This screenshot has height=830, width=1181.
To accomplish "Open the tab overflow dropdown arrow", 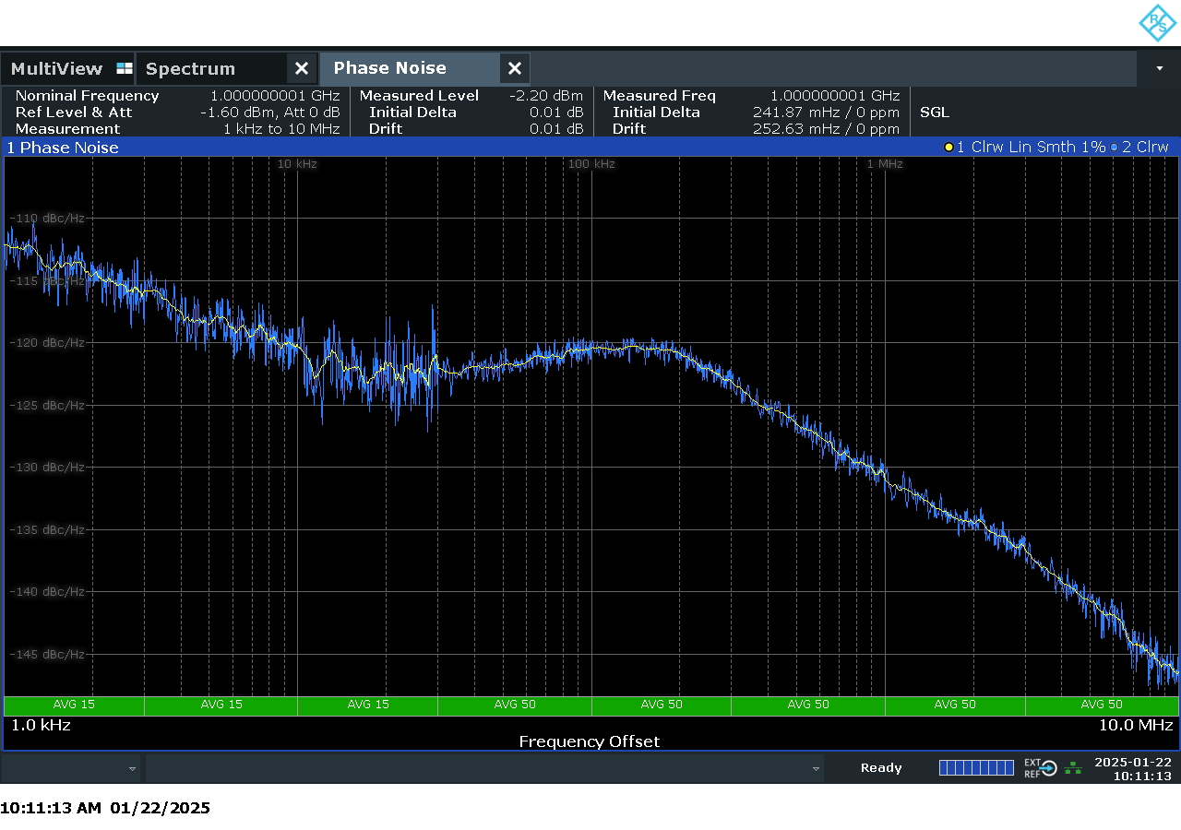I will 1159,69.
